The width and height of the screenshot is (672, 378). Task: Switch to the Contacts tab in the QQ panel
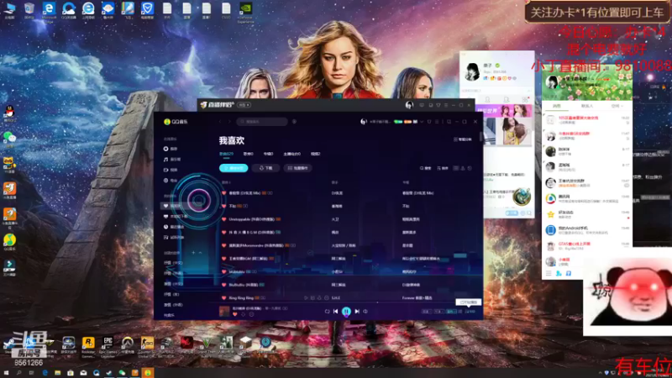pos(586,106)
